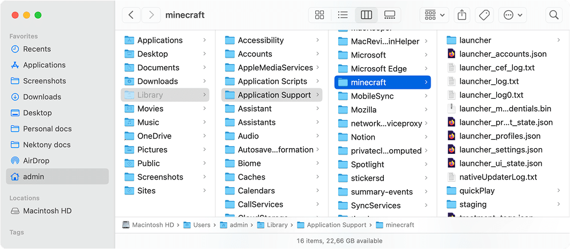The height and width of the screenshot is (249, 570).
Task: Select the stickersd folder
Action: [x=383, y=178]
